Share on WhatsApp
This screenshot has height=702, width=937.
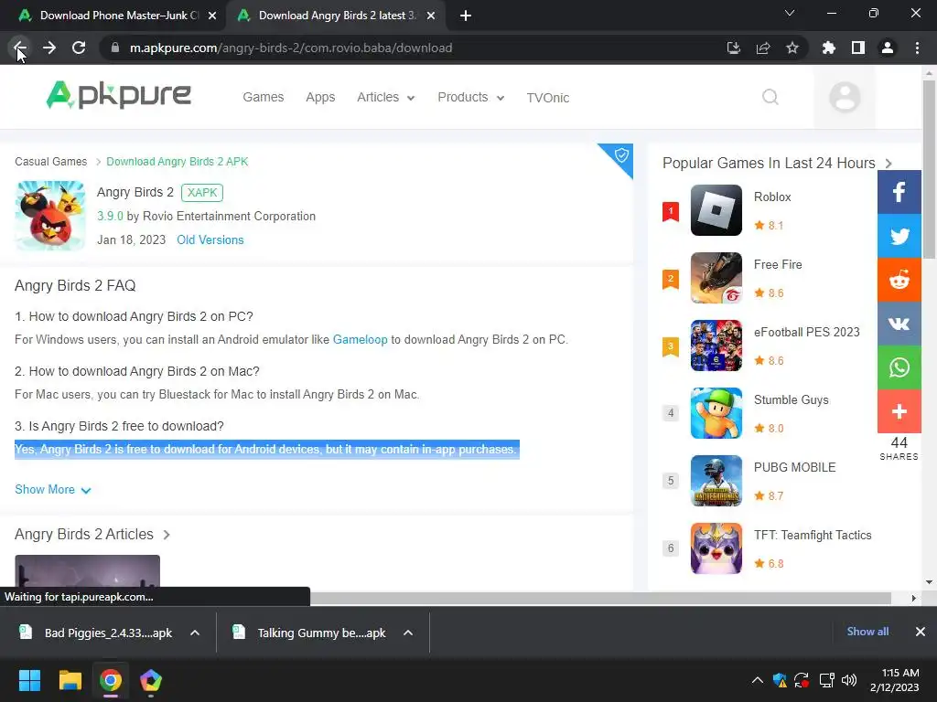tap(899, 367)
